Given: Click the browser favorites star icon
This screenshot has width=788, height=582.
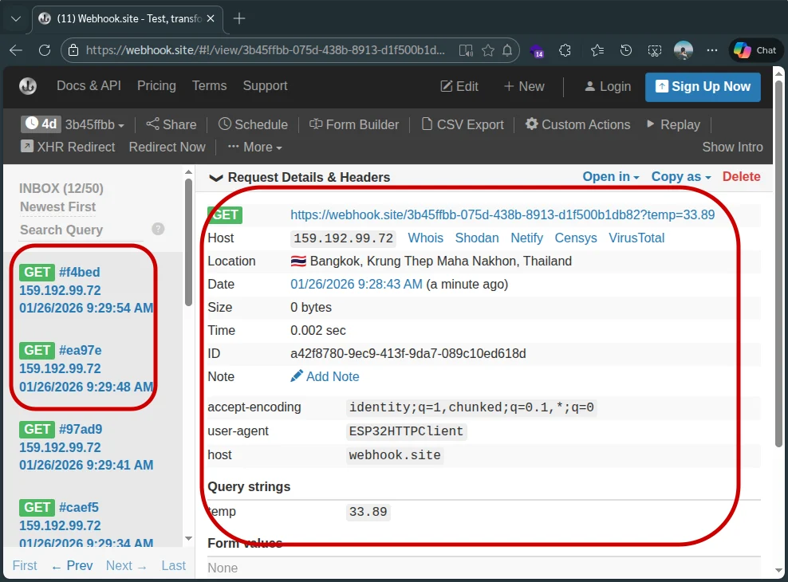Looking at the screenshot, I should click(488, 50).
